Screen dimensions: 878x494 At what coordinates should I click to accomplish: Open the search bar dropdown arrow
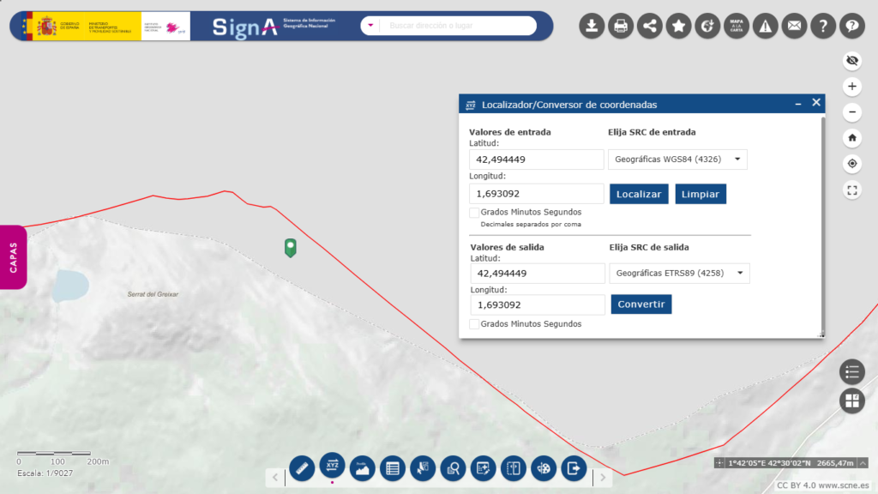[370, 26]
